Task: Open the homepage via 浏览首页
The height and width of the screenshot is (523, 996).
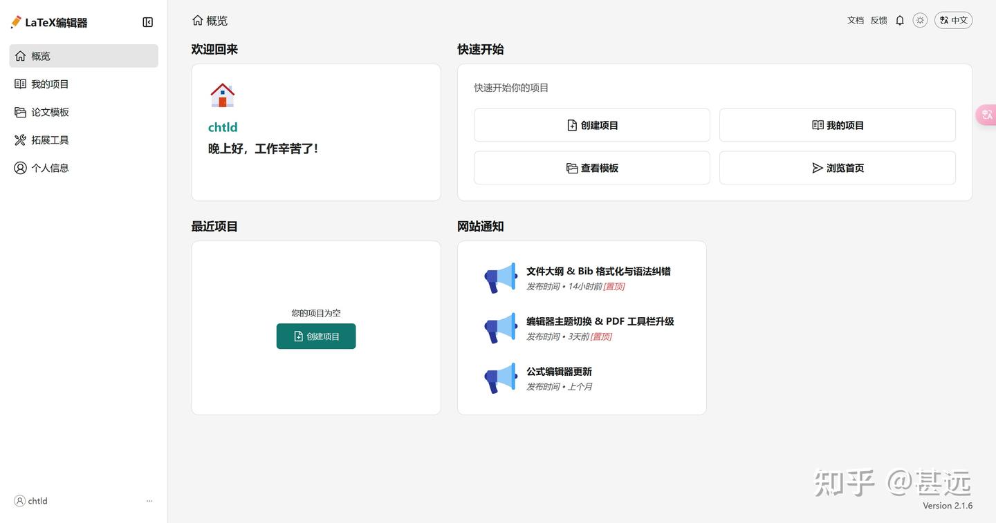Action: (x=837, y=167)
